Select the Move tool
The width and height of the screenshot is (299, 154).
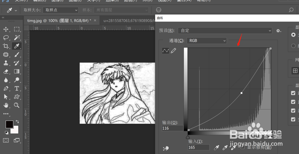[x=6, y=29]
